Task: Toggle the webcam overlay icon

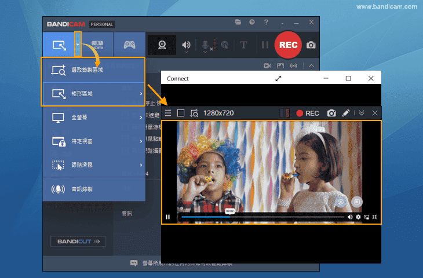Action: click(x=162, y=45)
